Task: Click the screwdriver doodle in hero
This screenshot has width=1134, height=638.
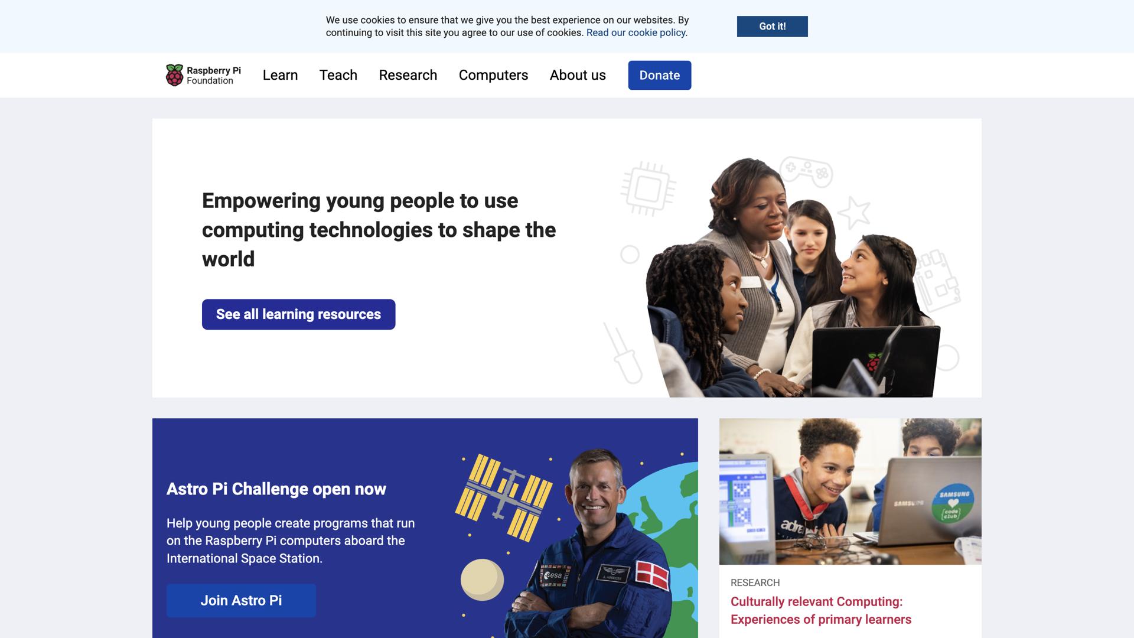Action: click(x=623, y=353)
